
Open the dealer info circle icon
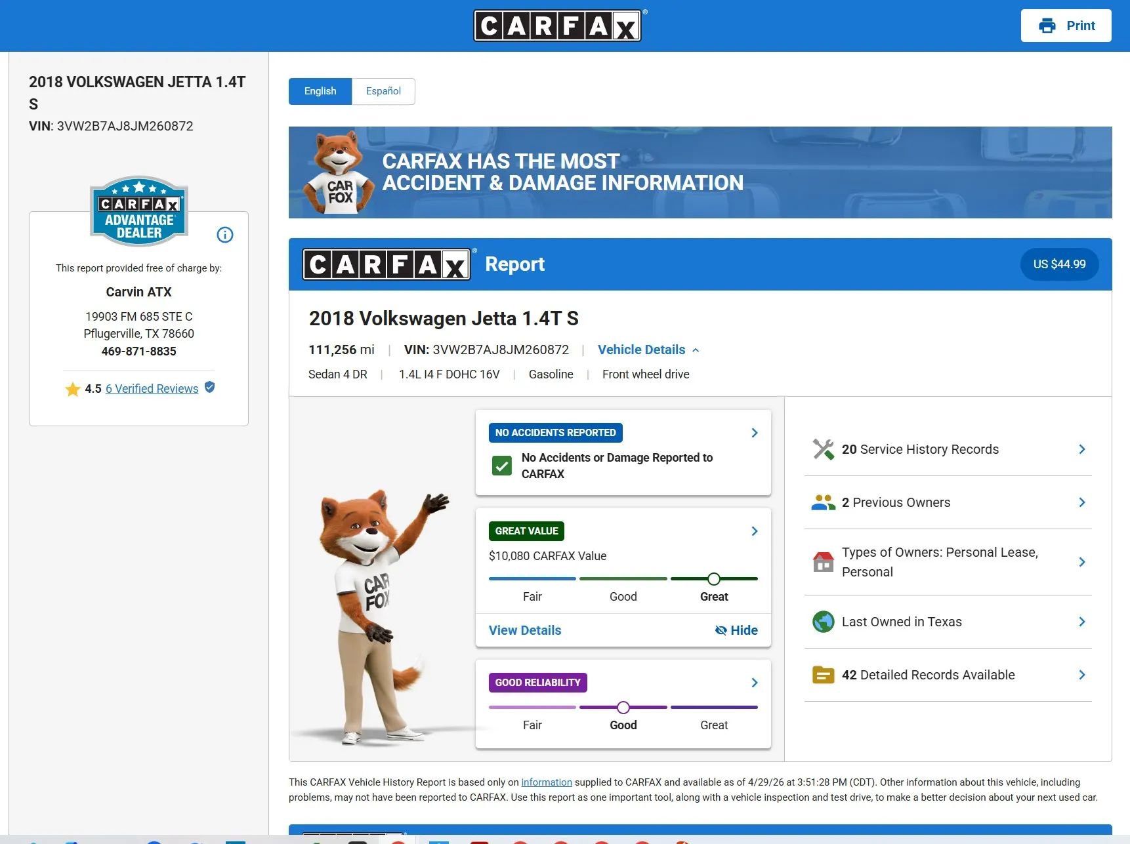click(x=225, y=235)
